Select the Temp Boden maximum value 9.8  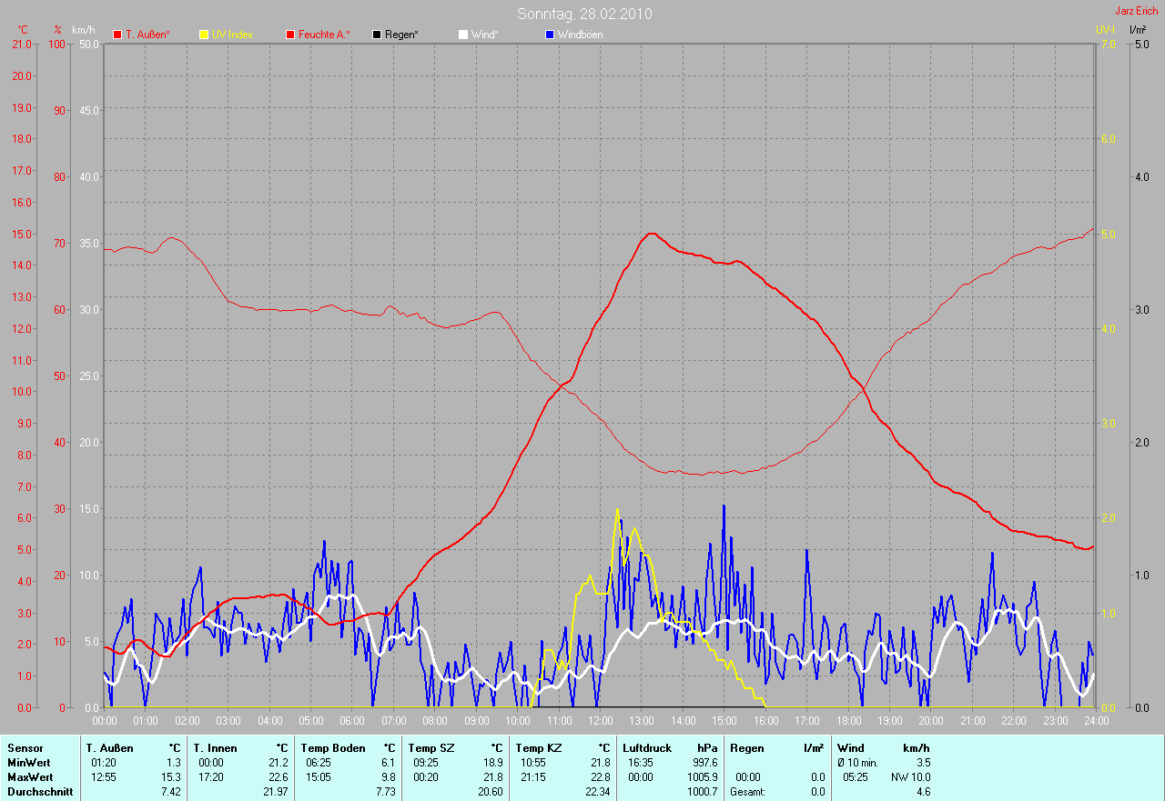pyautogui.click(x=388, y=777)
